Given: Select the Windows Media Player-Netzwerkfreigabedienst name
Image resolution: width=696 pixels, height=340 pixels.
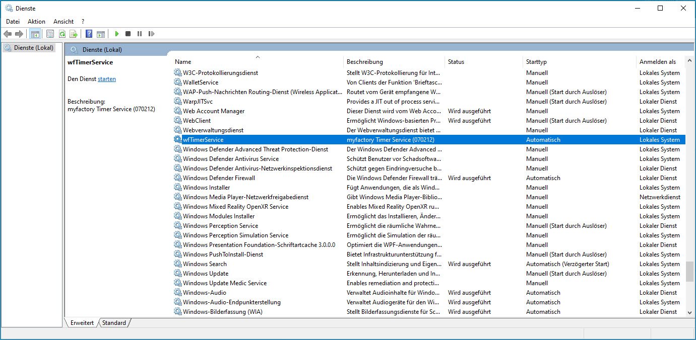Looking at the screenshot, I should (245, 197).
